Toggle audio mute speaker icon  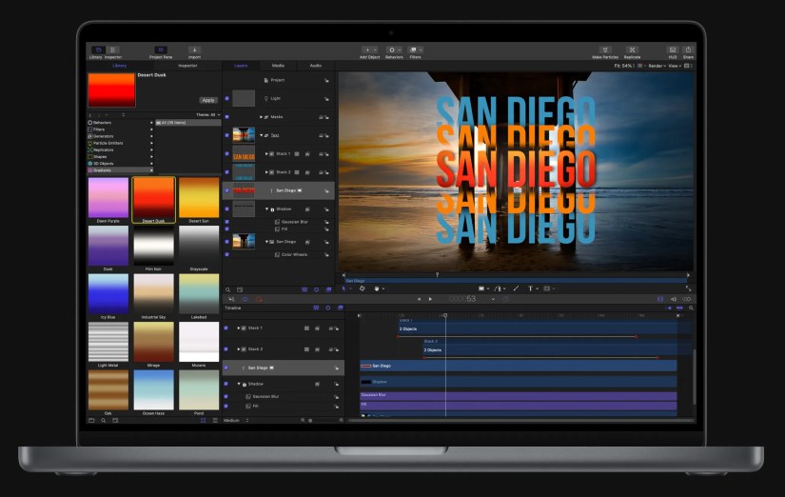pyautogui.click(x=674, y=299)
